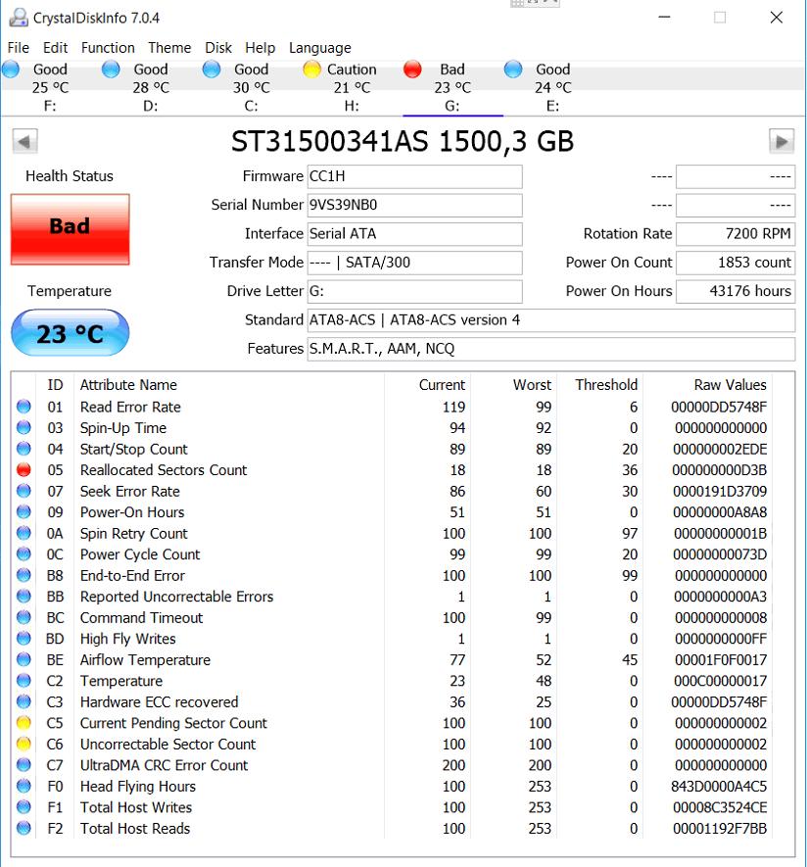807x867 pixels.
Task: Click the Firmware field CC1H
Action: [414, 176]
